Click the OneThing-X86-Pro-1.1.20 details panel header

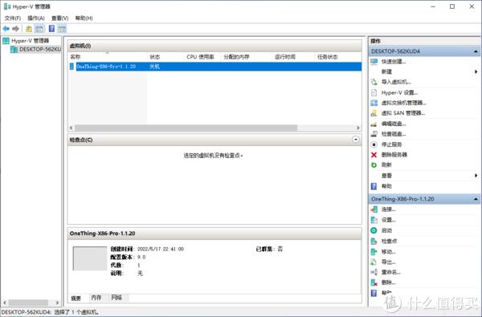214,234
